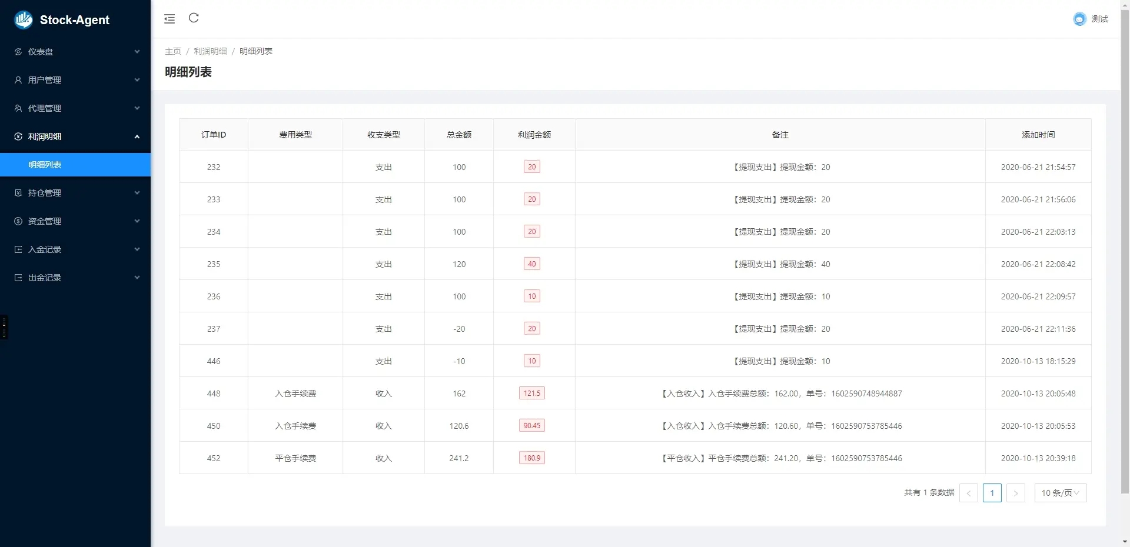Select the 明细列表 submenu item
1130x547 pixels.
pyautogui.click(x=75, y=165)
